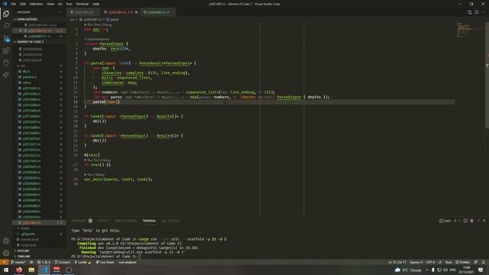Click Run above the aoc_main line

pyautogui.click(x=90, y=175)
